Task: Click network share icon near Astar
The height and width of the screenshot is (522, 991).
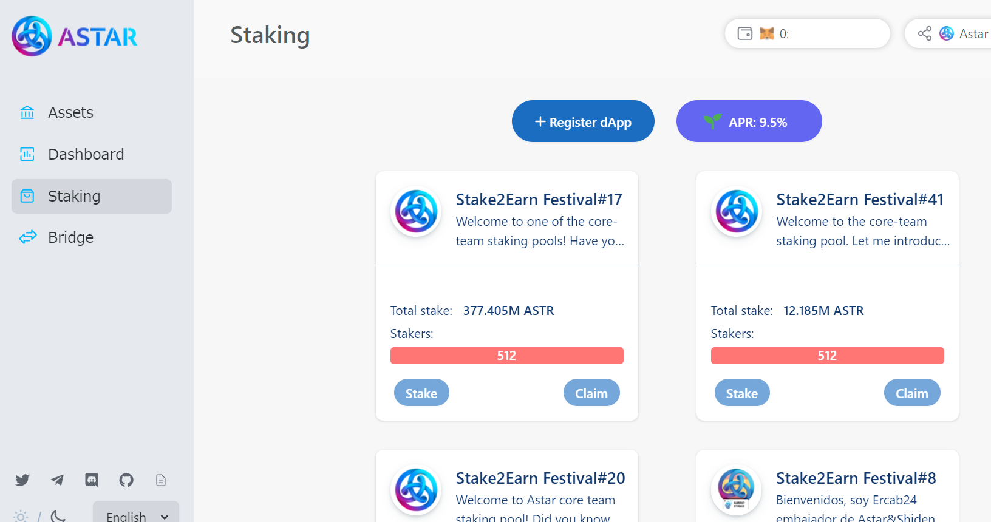Action: click(924, 33)
